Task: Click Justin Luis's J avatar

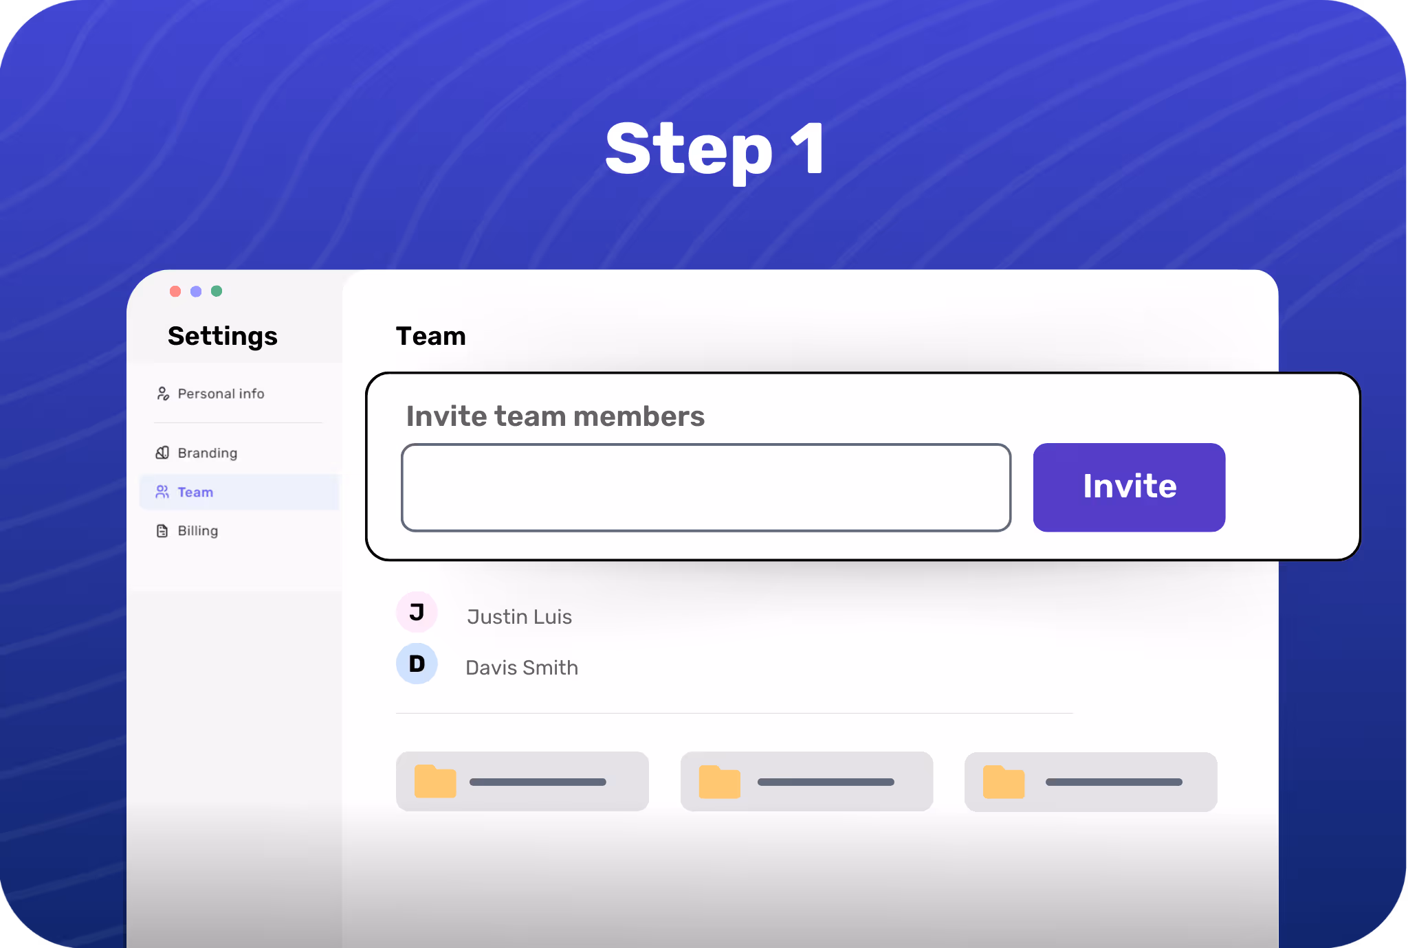Action: click(417, 612)
